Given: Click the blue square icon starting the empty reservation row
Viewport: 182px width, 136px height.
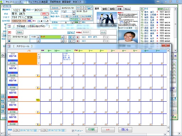Looking at the screenshot, I should tap(9, 41).
